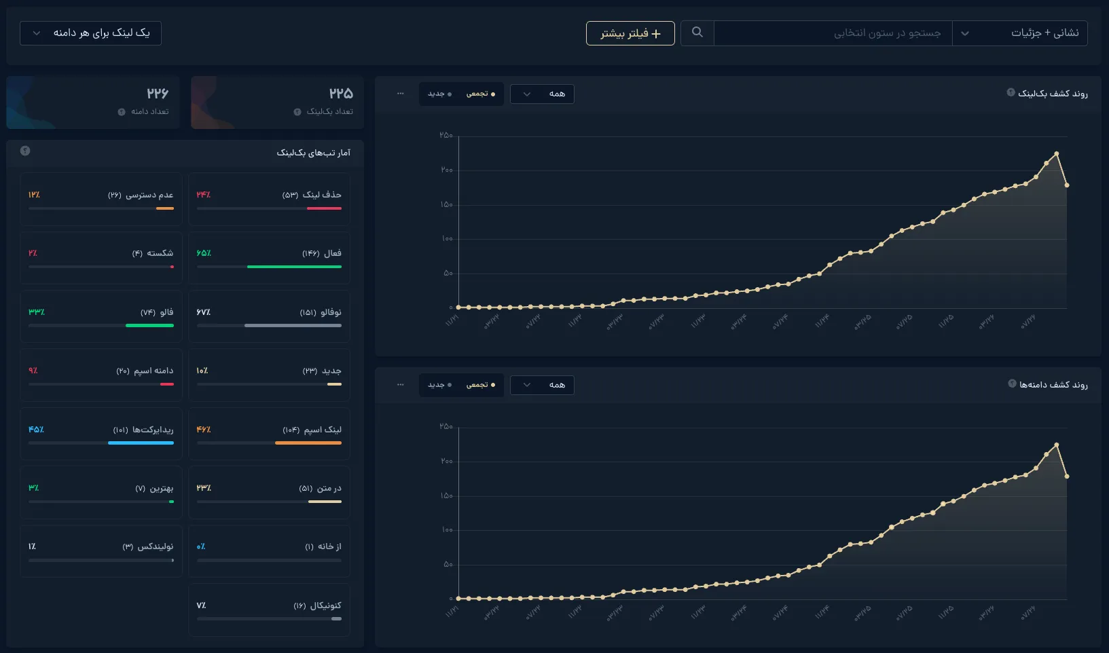
Task: Click the فیلتر بیشتر button
Action: [630, 33]
